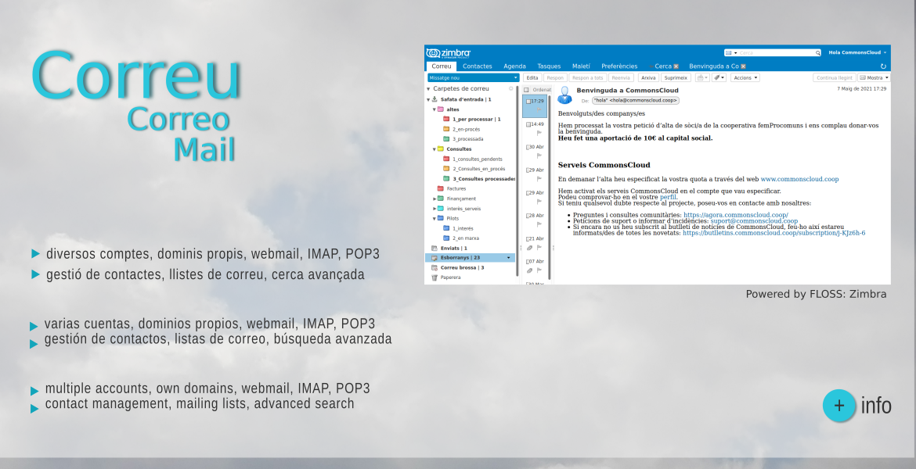
Task: Click the attachment clip on 21 Abr message
Action: tap(529, 248)
